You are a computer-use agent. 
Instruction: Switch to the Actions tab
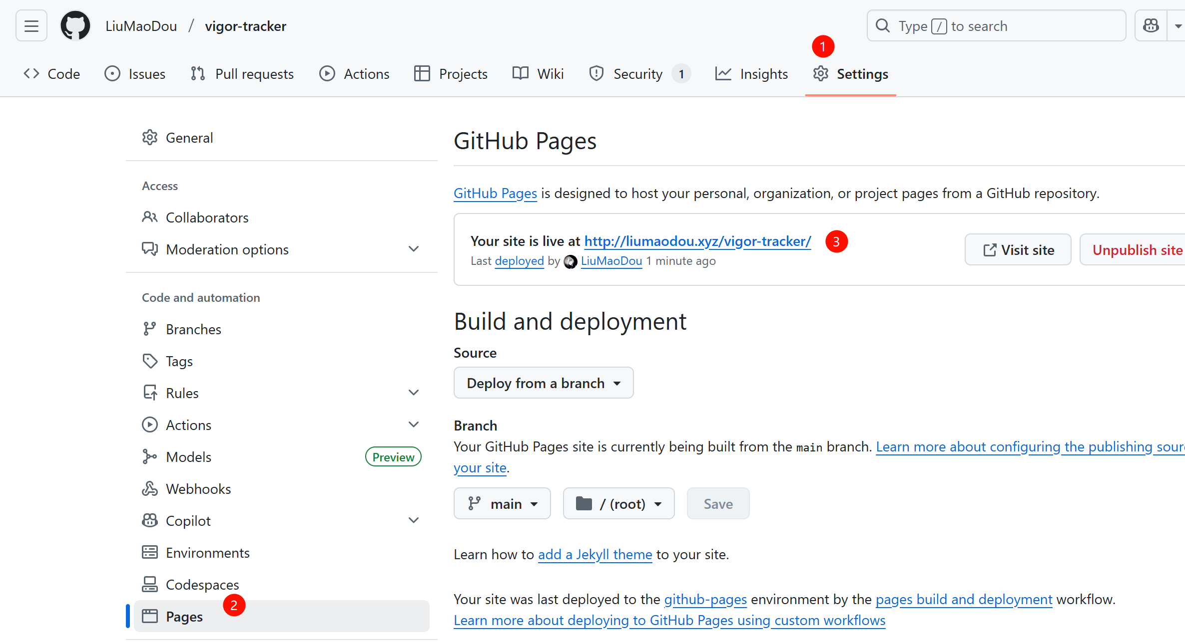(x=355, y=74)
